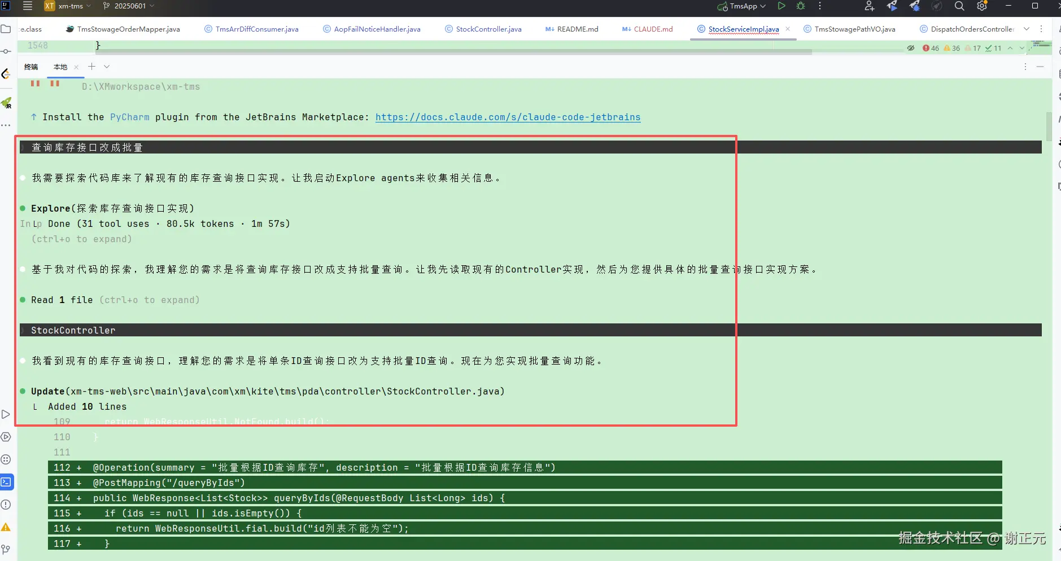Click the 36 warnings indicator
The image size is (1061, 561).
[952, 49]
